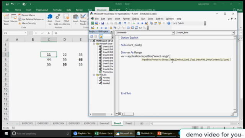Open Watch Window icon on Debug toolbar
245x138 pixels.
pyautogui.click(x=136, y=28)
